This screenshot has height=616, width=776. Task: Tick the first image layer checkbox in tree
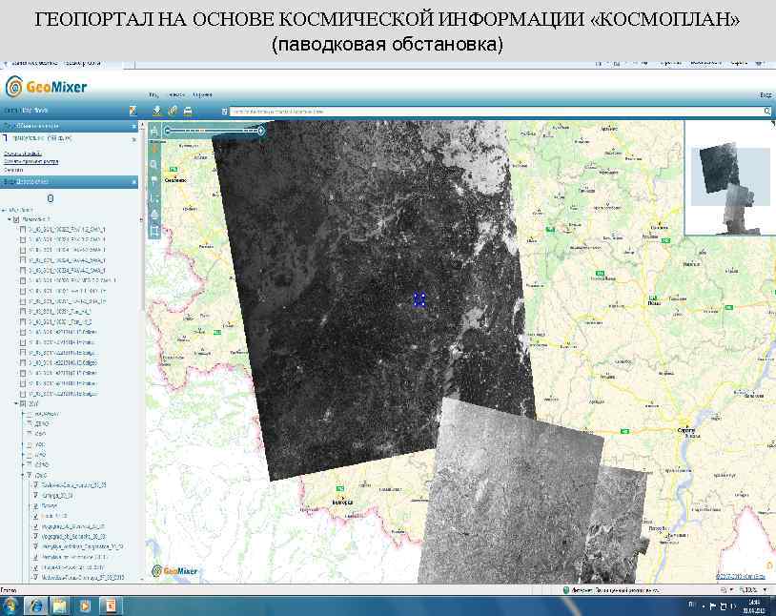[22, 230]
